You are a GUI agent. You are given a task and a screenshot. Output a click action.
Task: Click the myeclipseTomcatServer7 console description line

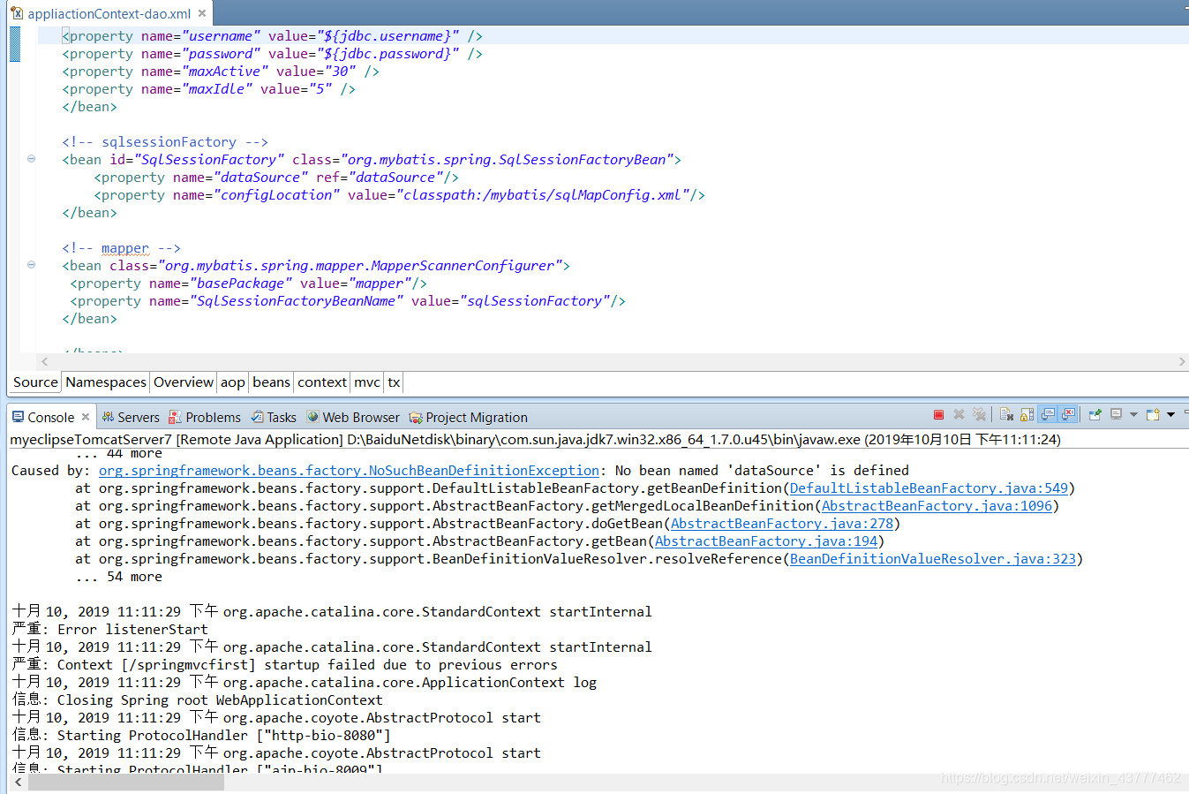coord(535,439)
